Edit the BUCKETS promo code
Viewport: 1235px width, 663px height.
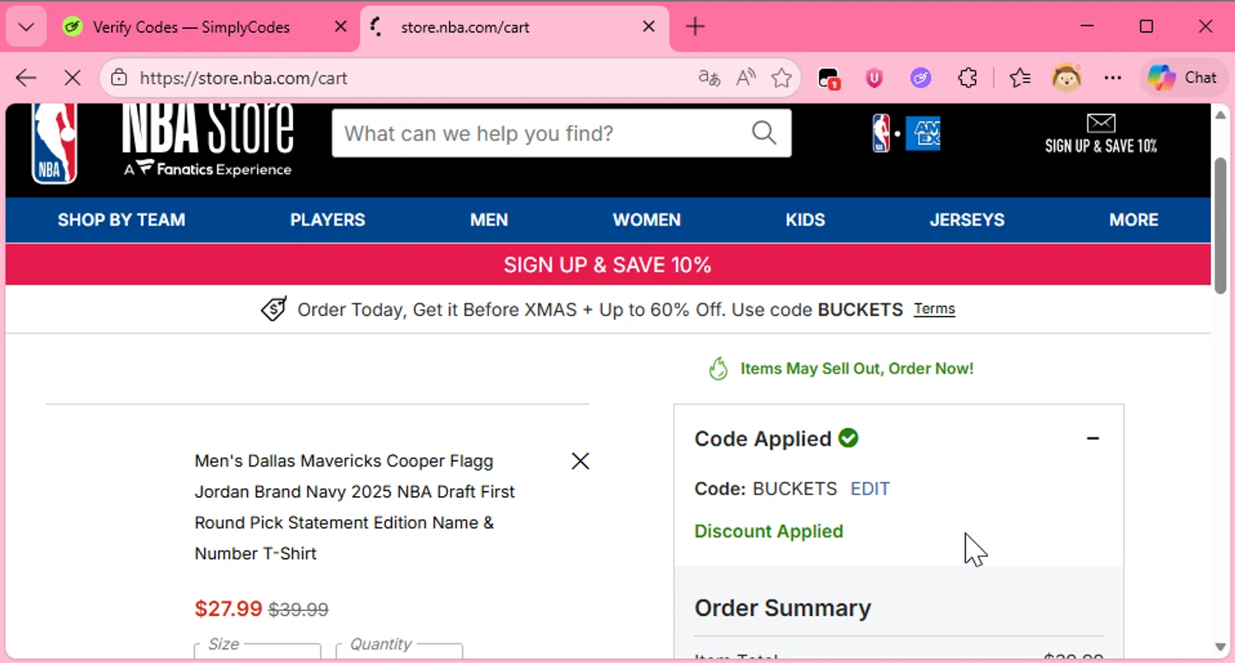[x=870, y=489]
